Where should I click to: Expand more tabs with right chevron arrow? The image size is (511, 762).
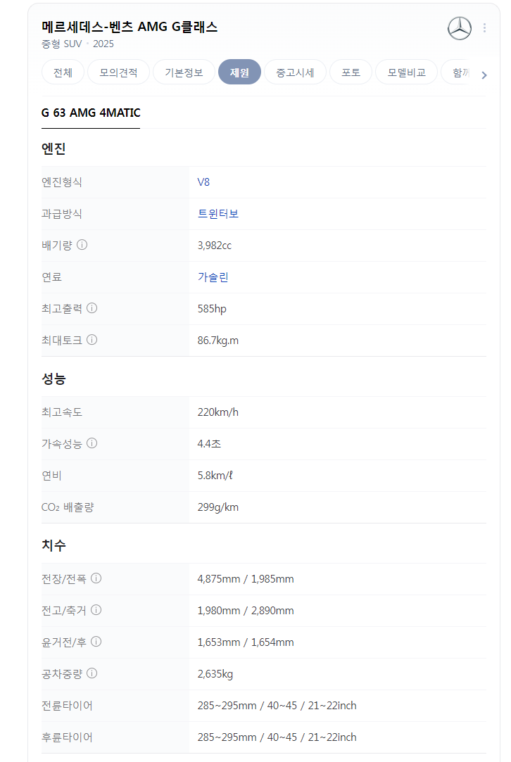click(484, 75)
